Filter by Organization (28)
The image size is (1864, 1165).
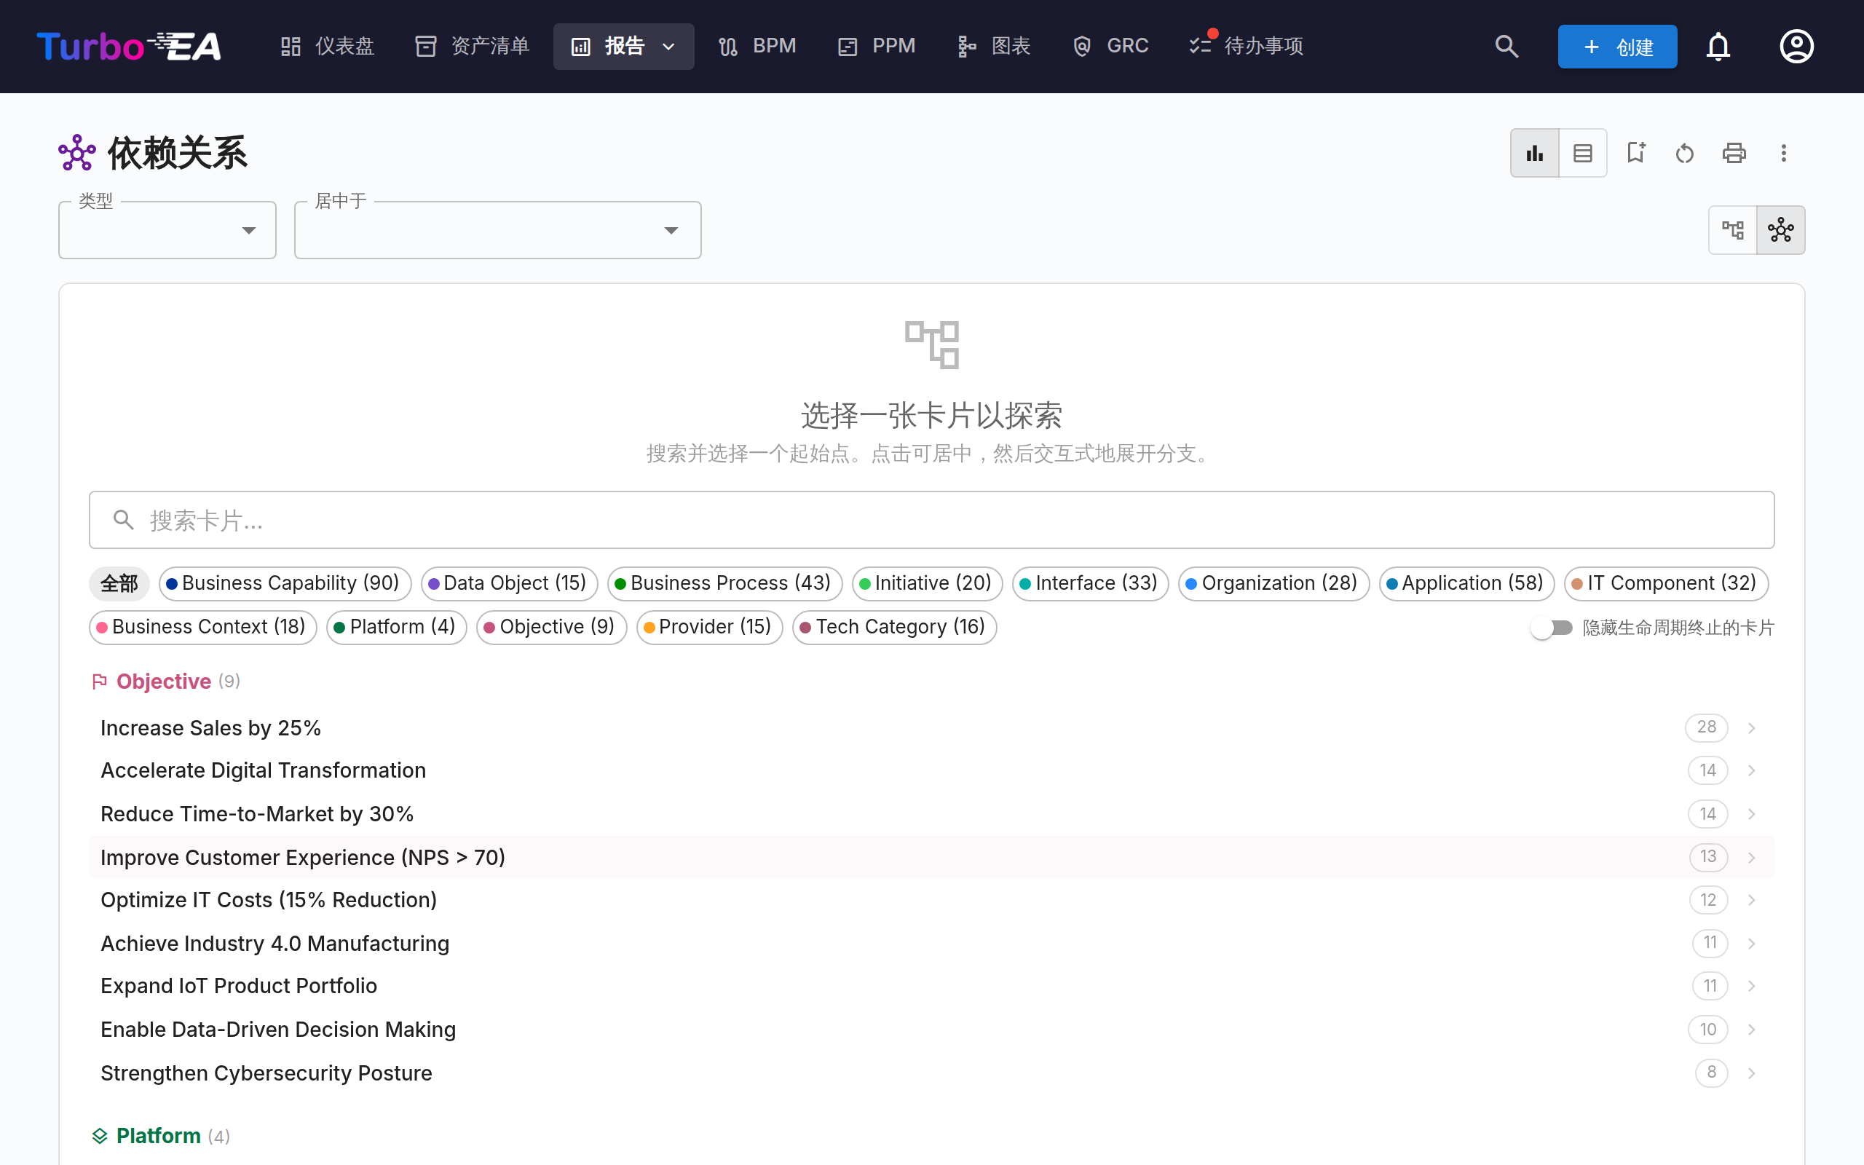[x=1274, y=583]
